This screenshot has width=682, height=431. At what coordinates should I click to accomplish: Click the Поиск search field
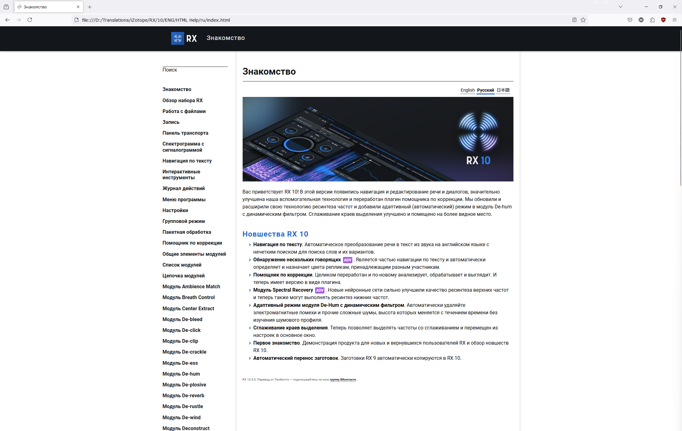195,70
